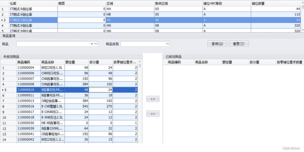Sort 未规划商品 by 商品编码 header
The image size is (304, 152).
click(28, 62)
